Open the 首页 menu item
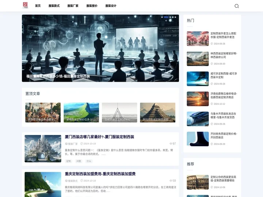Image resolution: width=263 pixels, height=197 pixels. [x=38, y=6]
